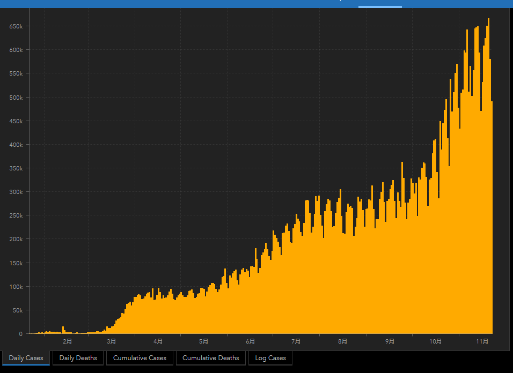Switch to the Log Cases tab
The image size is (513, 373).
pos(270,358)
